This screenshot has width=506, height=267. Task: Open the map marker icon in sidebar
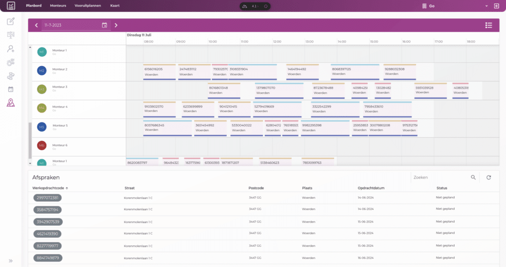[x=11, y=103]
